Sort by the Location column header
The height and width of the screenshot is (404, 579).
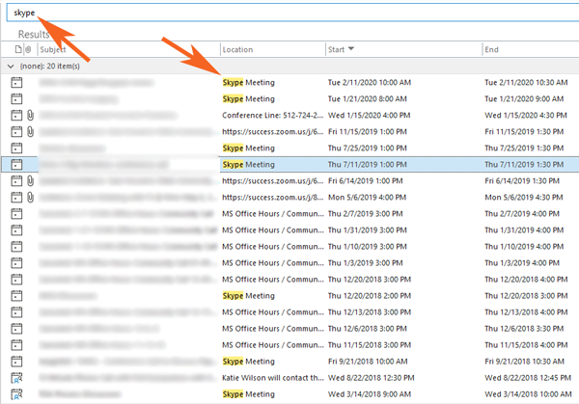point(237,49)
